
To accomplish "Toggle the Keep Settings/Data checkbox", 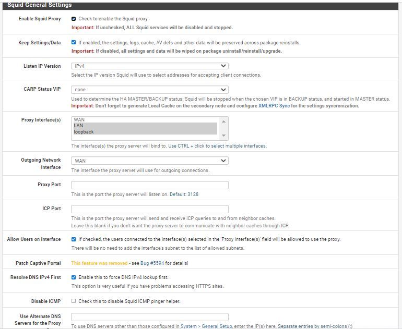I will coord(74,43).
